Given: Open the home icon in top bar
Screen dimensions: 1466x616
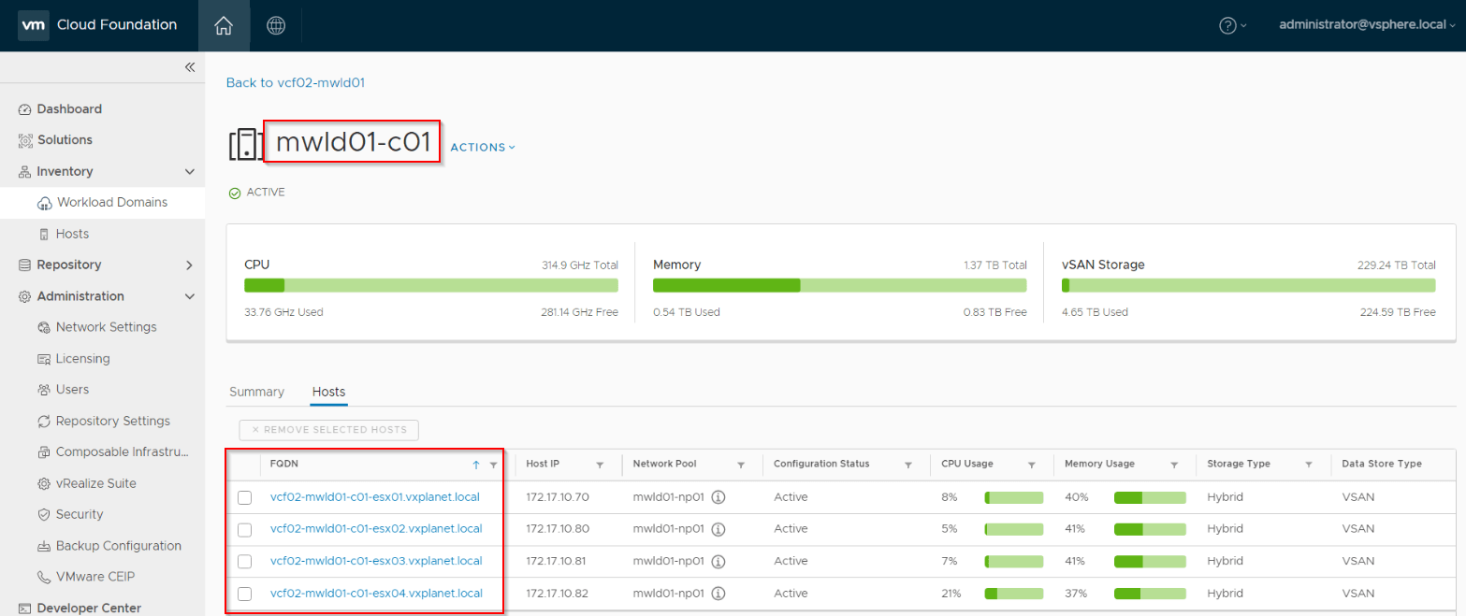Looking at the screenshot, I should pos(224,25).
